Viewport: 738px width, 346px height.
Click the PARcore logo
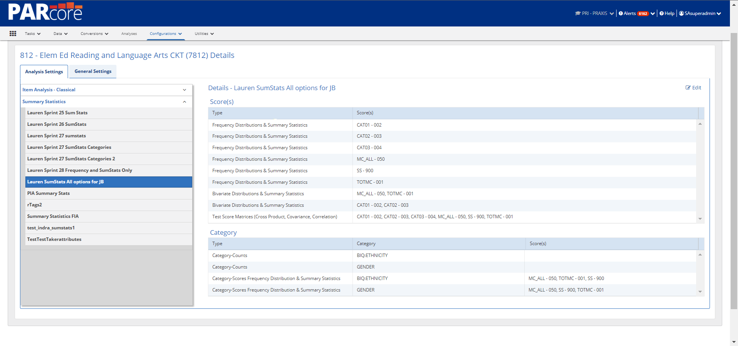click(45, 12)
